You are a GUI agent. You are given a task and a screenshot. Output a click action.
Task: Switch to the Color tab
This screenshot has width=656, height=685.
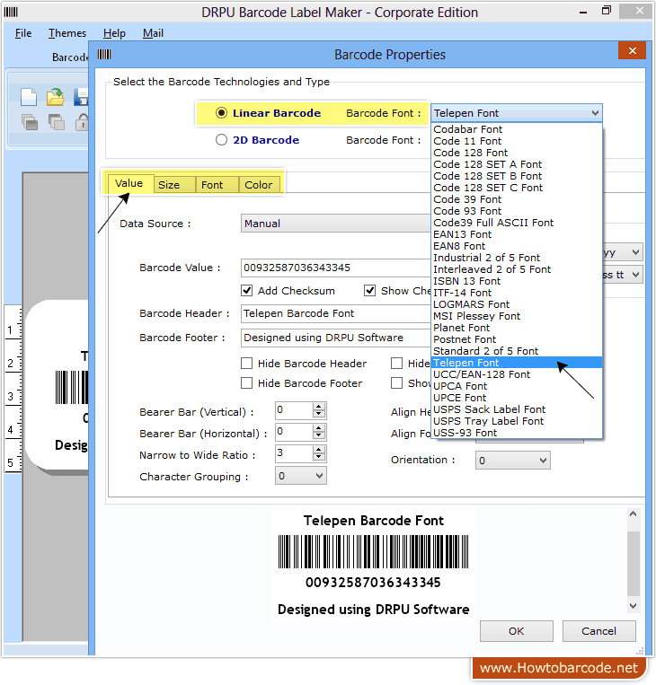click(x=259, y=185)
